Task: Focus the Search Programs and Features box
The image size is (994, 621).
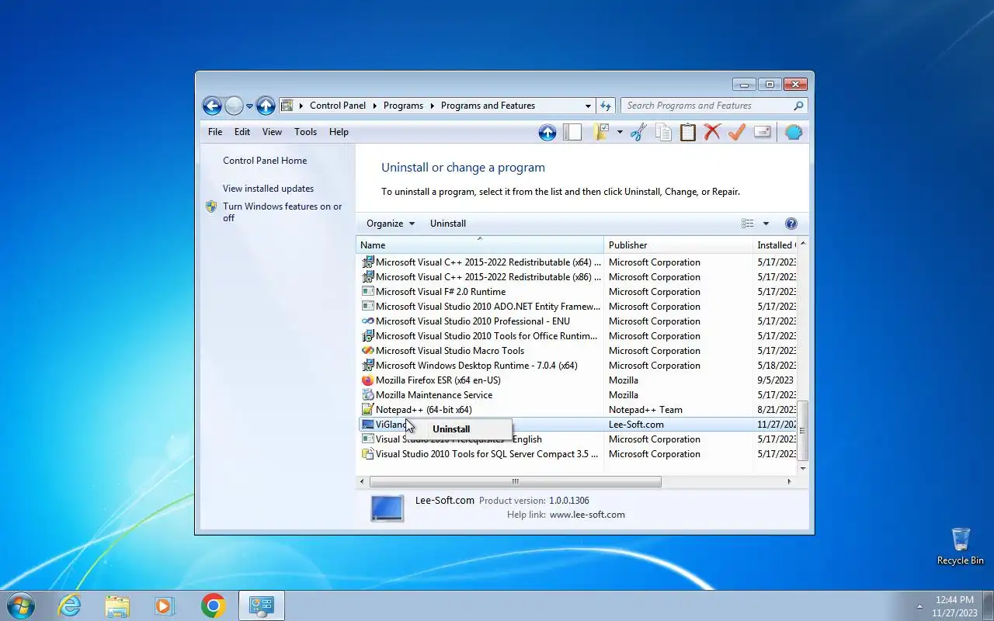Action: click(x=707, y=106)
